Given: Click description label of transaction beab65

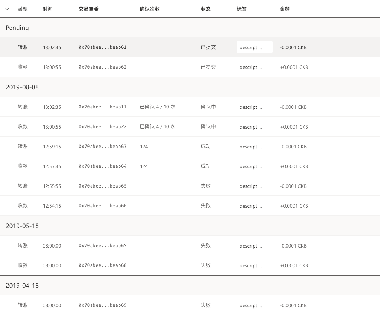Looking at the screenshot, I should [251, 186].
